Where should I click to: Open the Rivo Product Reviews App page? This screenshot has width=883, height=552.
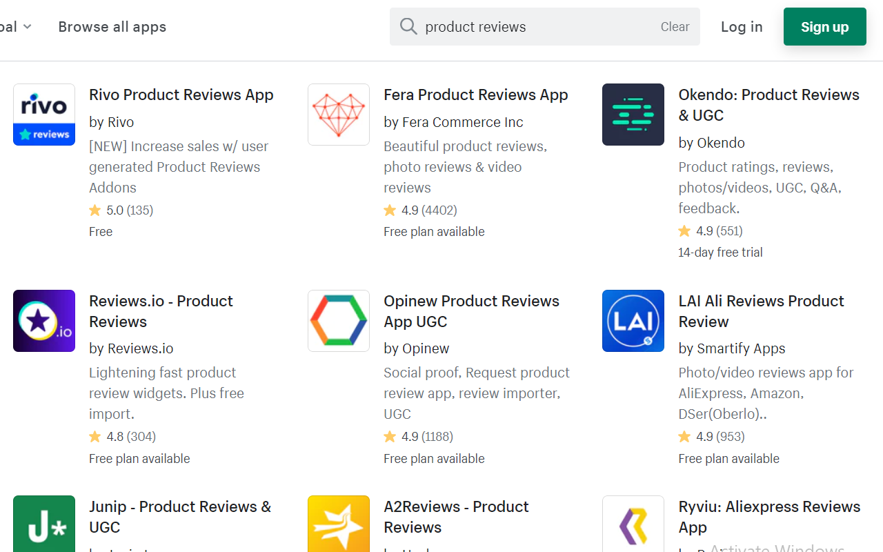[181, 95]
